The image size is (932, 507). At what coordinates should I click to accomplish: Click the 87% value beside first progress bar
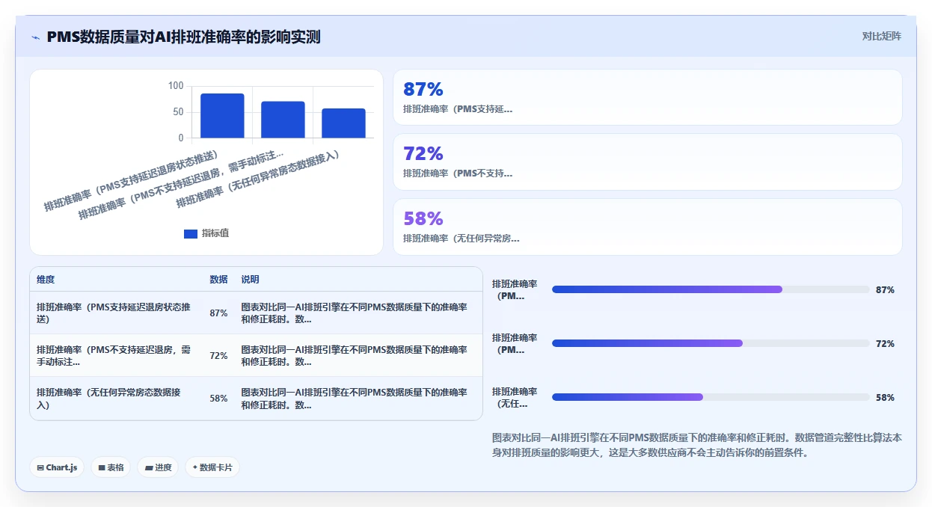tap(885, 289)
